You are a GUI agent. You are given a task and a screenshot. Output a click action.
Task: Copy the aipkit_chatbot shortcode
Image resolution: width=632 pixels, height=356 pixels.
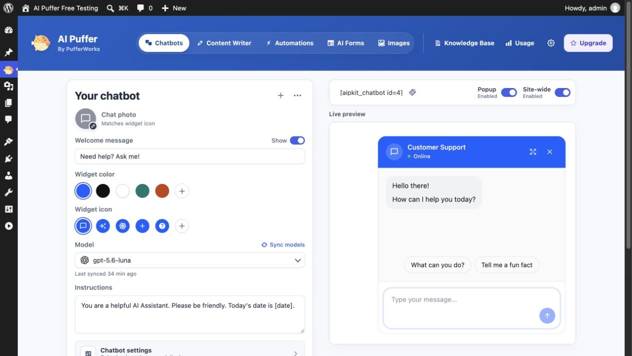pyautogui.click(x=412, y=92)
